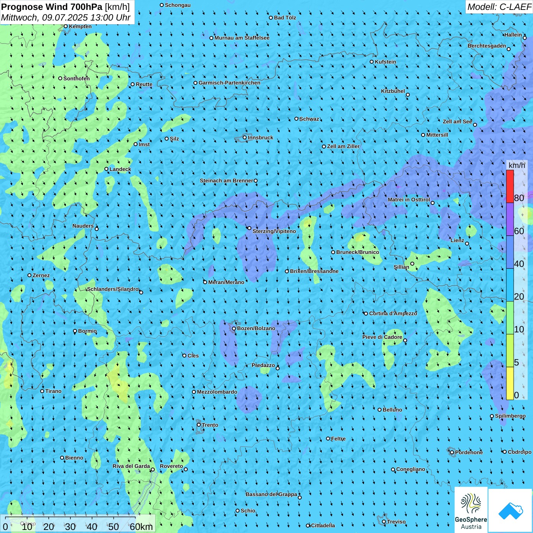The height and width of the screenshot is (533, 533).
Task: Click the 'Conegliano' label
Action: click(411, 469)
